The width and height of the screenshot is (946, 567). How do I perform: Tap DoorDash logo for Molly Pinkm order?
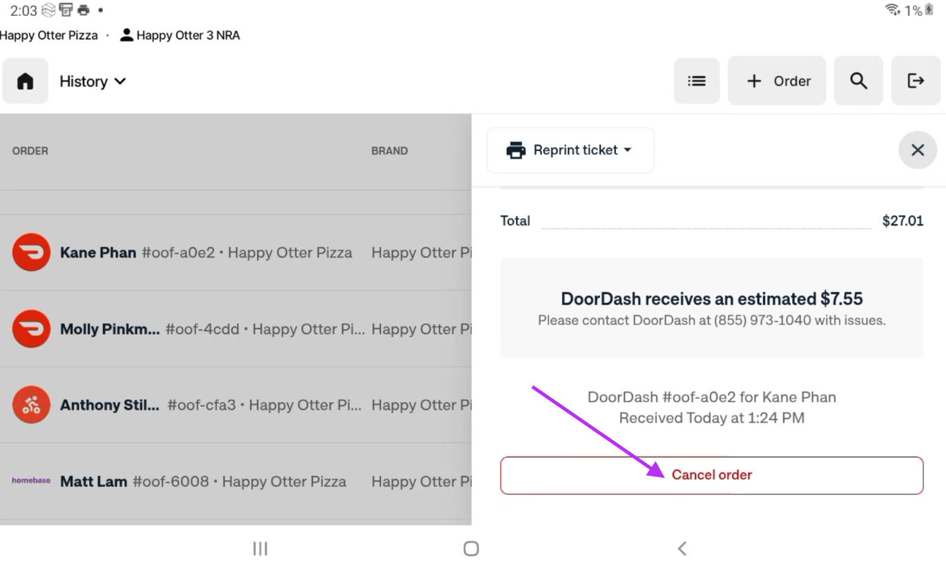click(31, 329)
